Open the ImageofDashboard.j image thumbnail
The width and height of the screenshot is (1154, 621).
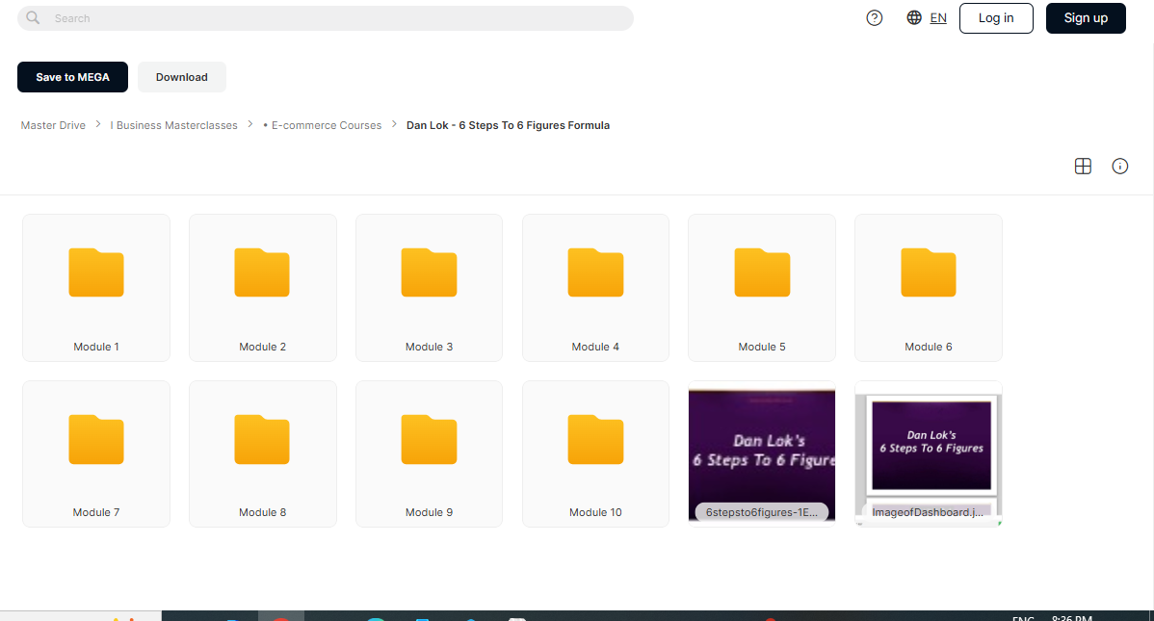[928, 454]
